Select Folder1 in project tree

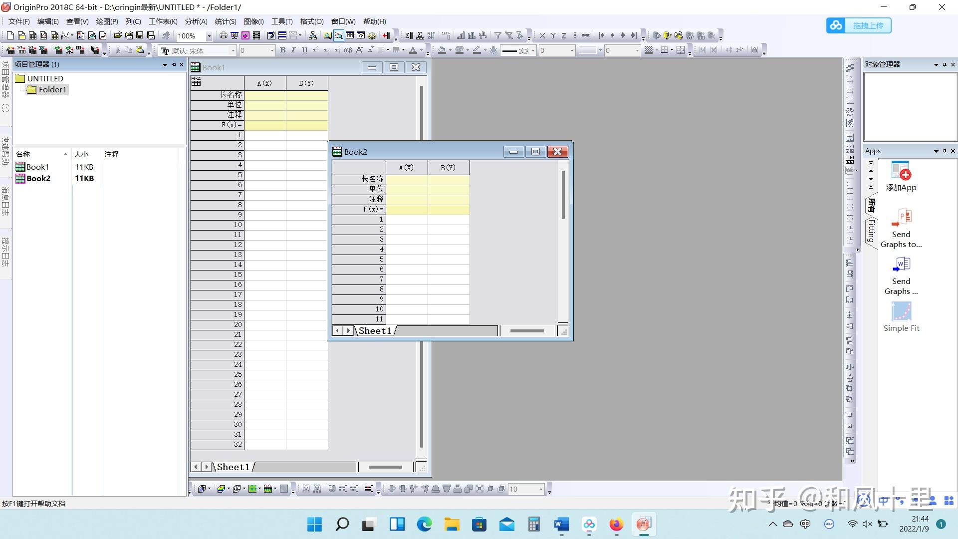[x=52, y=89]
